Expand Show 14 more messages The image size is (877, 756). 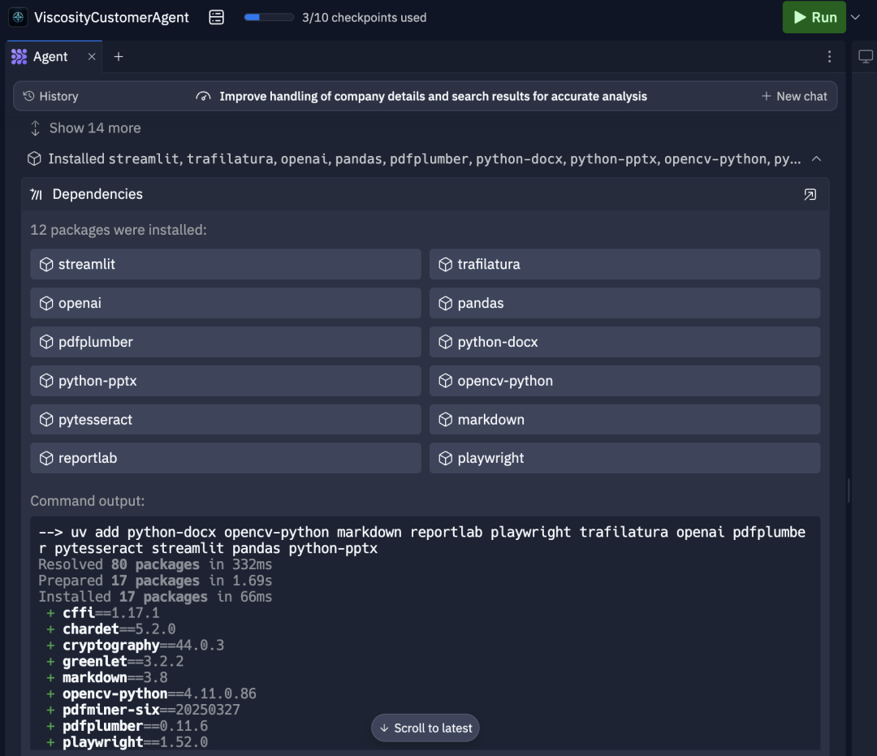pyautogui.click(x=85, y=128)
